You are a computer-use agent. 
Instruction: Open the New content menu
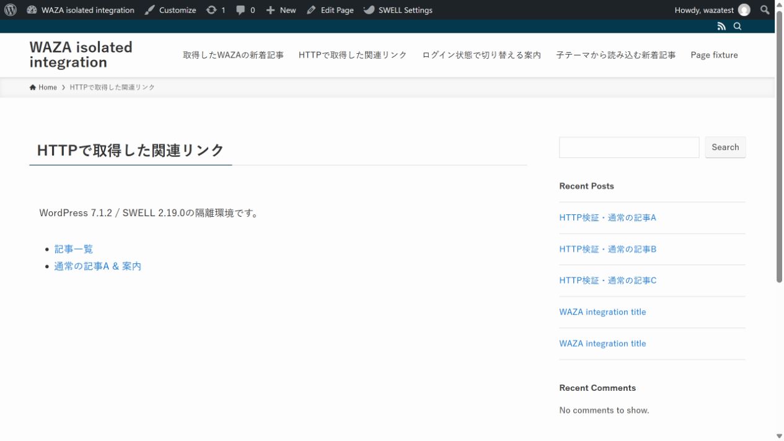click(281, 10)
